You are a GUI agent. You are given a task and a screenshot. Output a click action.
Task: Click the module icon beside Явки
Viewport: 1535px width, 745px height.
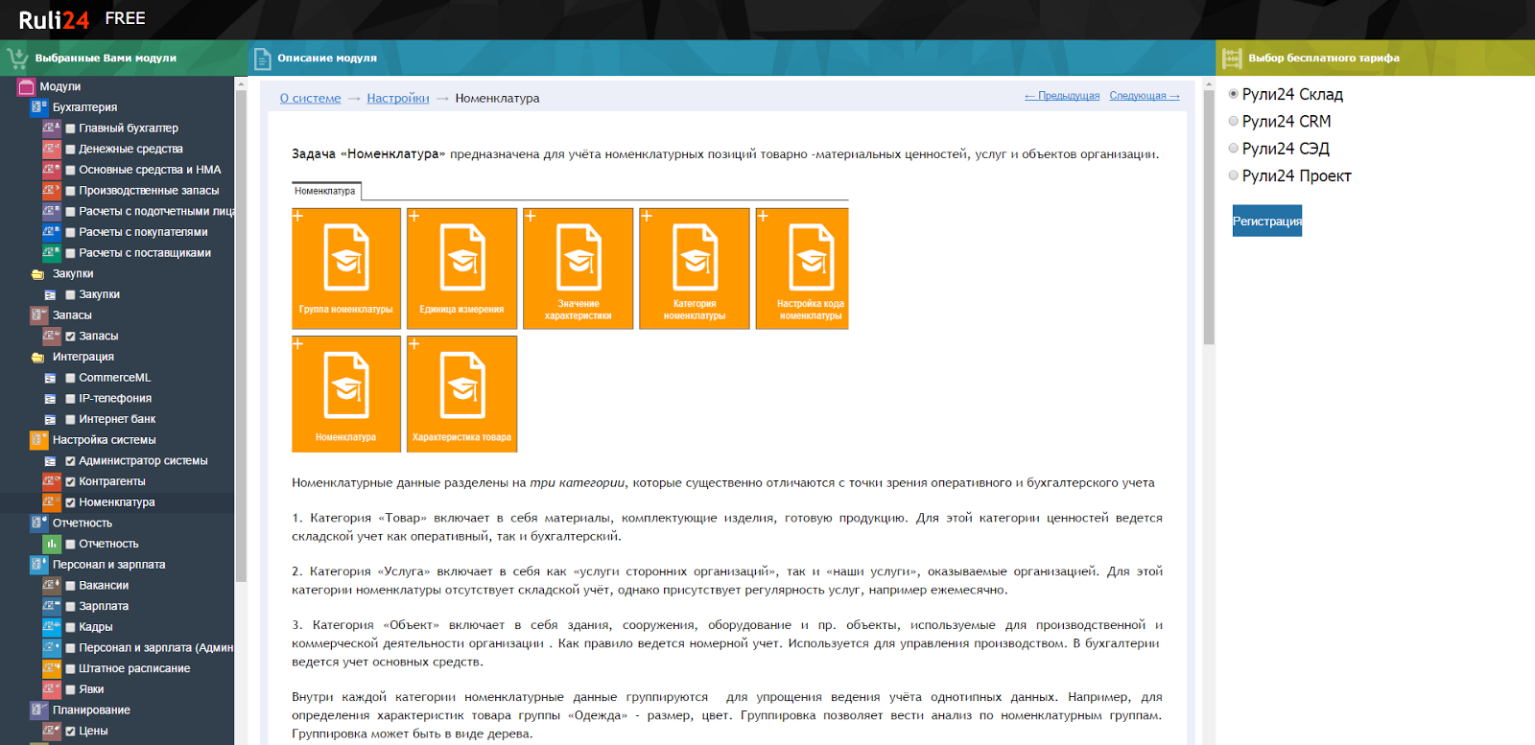pyautogui.click(x=52, y=689)
